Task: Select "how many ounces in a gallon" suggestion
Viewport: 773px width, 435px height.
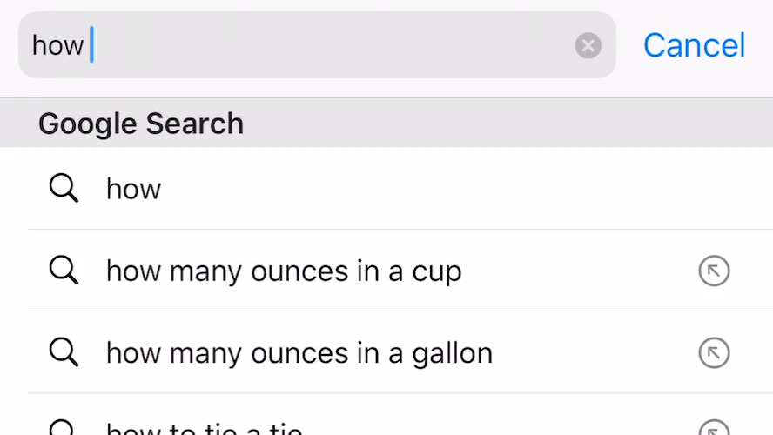Action: point(299,353)
